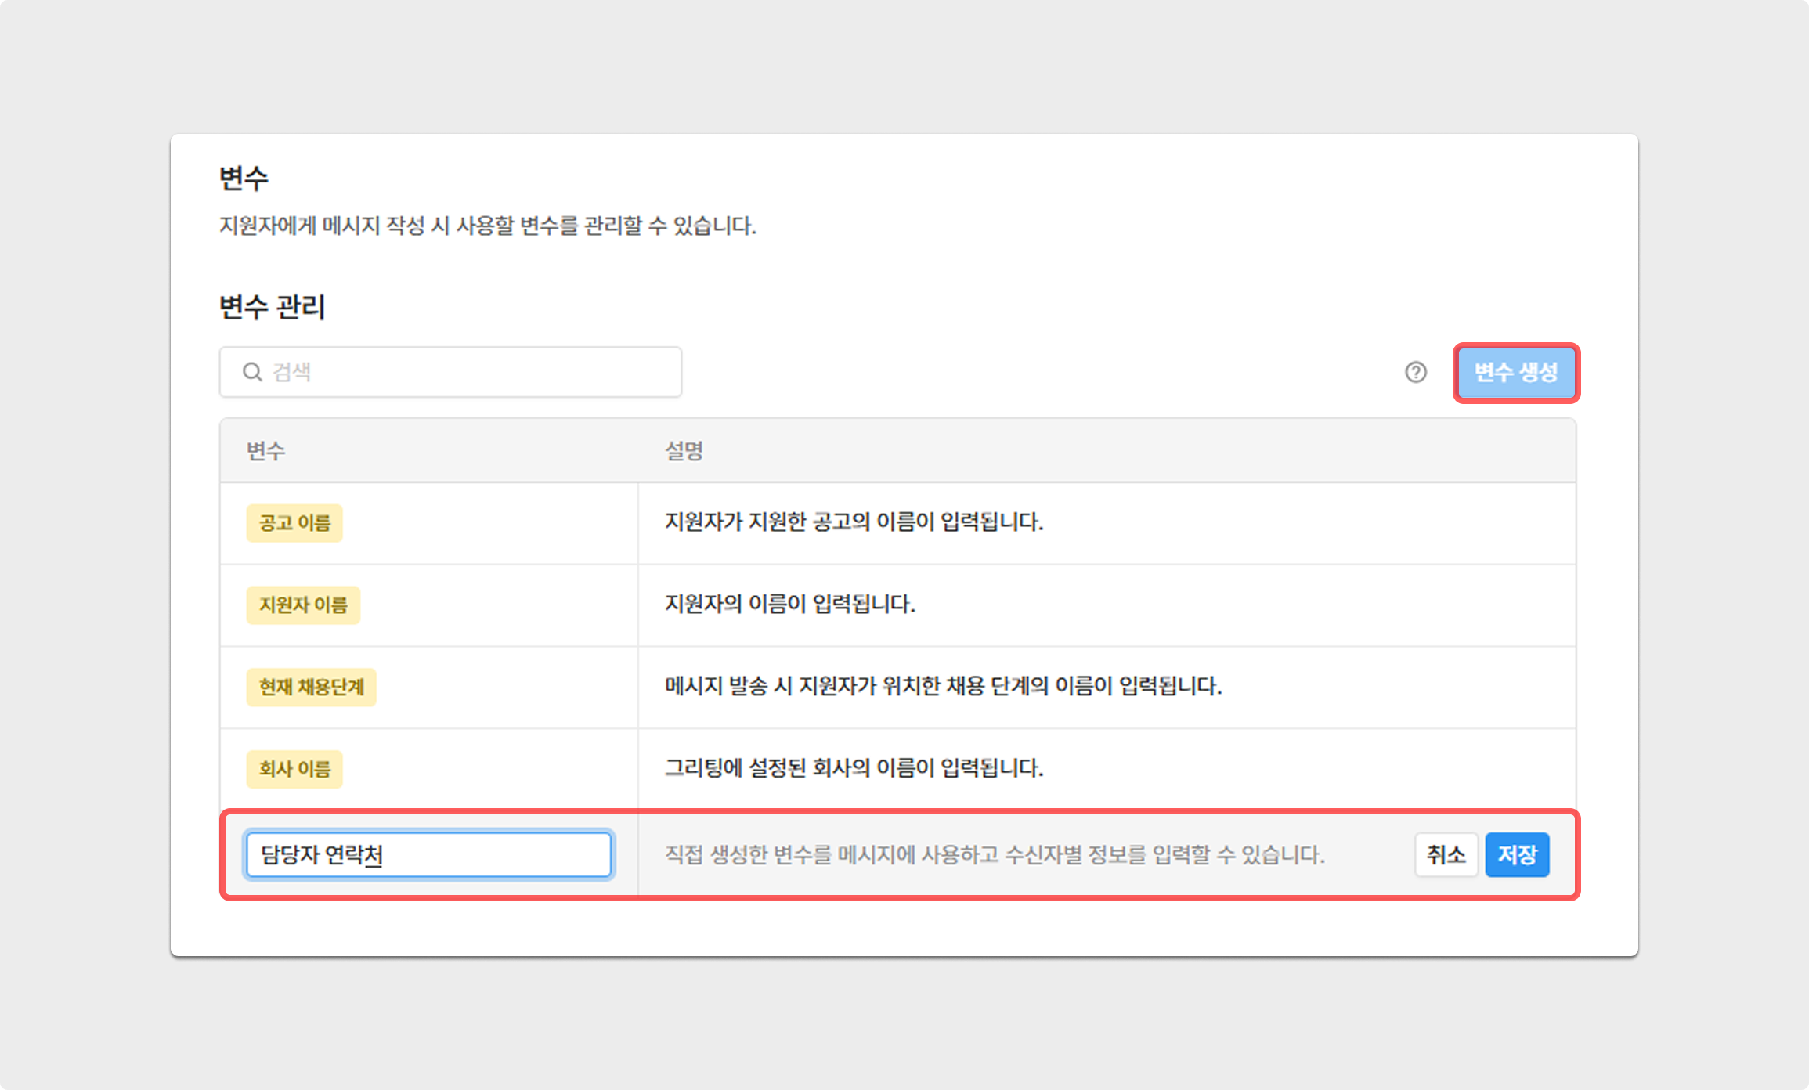Click the new variable description placeholder text
Screen dimensions: 1809x1090
pos(995,854)
